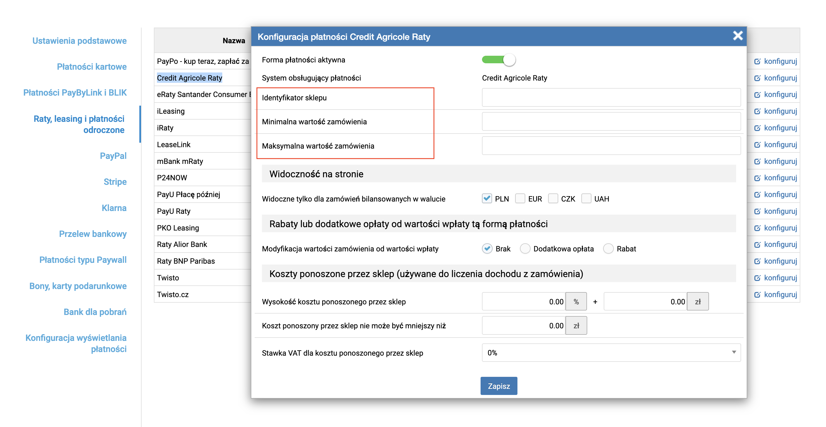Open Płatności kartowe in the sidebar
The height and width of the screenshot is (427, 826).
(x=92, y=67)
